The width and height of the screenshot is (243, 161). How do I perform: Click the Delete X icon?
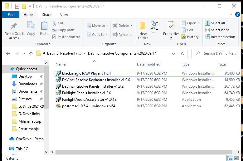click(x=115, y=26)
